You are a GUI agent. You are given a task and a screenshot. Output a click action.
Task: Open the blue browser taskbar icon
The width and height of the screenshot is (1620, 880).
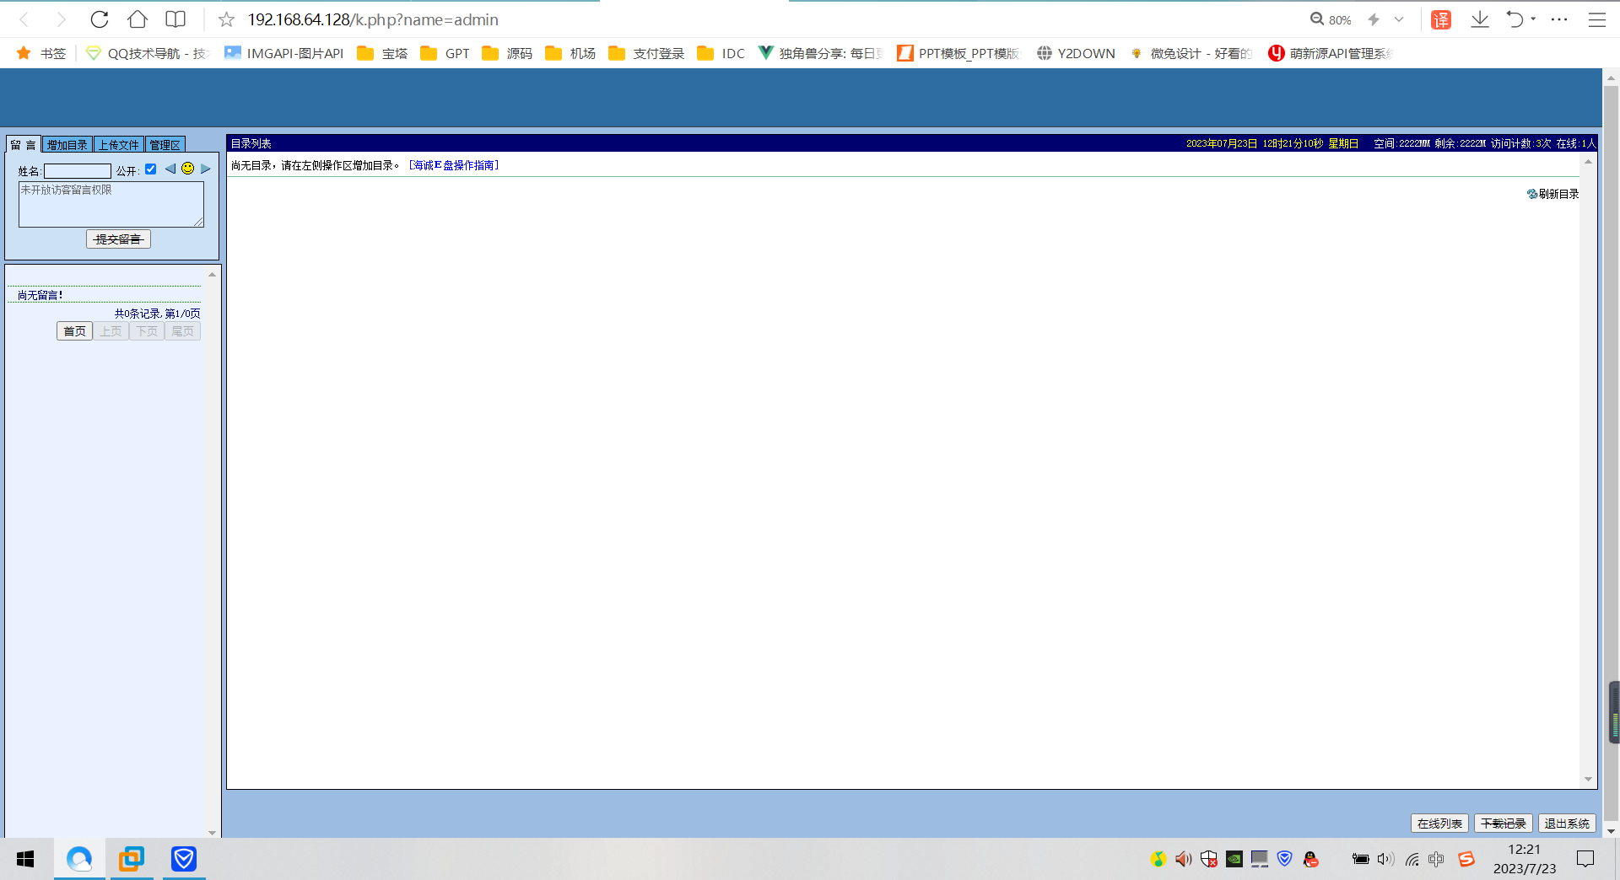tap(79, 859)
